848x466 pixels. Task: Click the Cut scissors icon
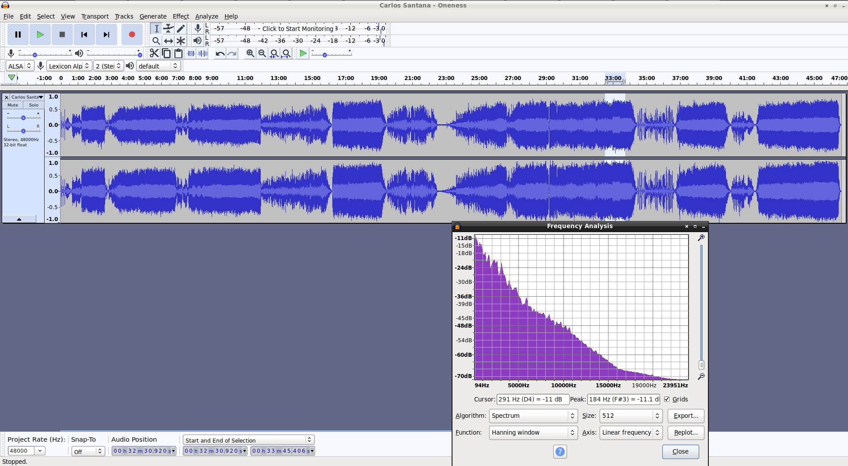point(154,53)
